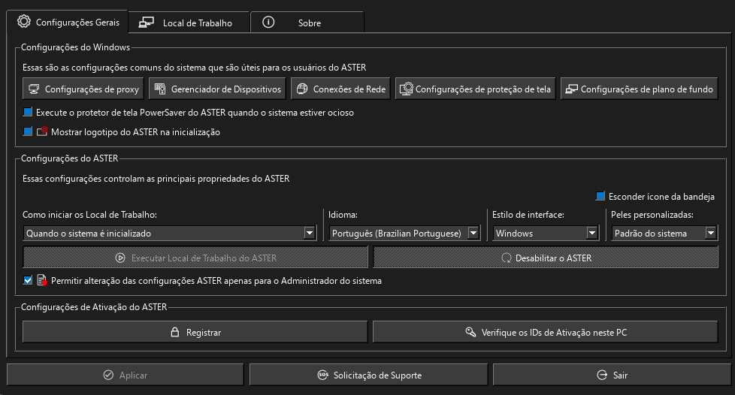
Task: Click the monitors icon on Local de Trabalho tab
Action: click(x=147, y=23)
